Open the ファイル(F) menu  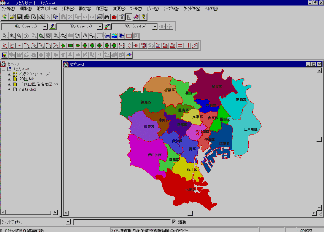pos(8,8)
